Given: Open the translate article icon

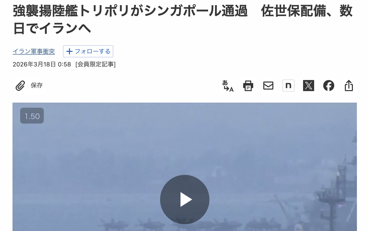Looking at the screenshot, I should pyautogui.click(x=228, y=86).
